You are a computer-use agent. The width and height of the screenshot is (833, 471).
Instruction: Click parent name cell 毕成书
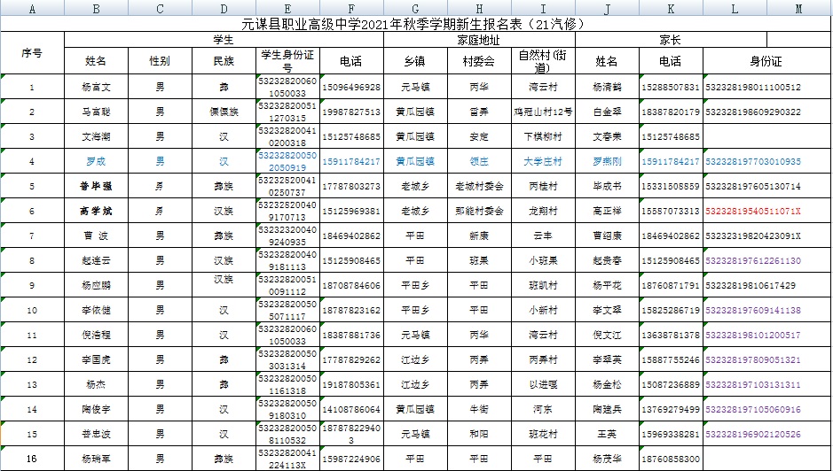[607, 186]
